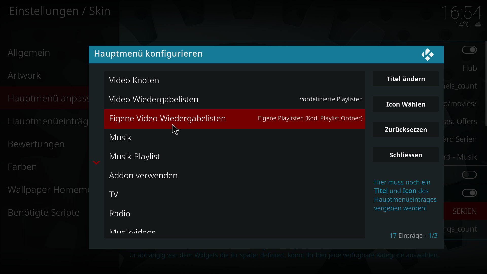Click Schliessen button
The image size is (487, 274).
click(x=406, y=155)
